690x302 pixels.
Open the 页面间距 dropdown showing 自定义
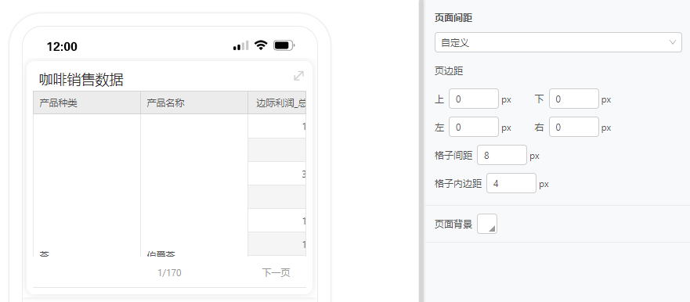[x=558, y=43]
